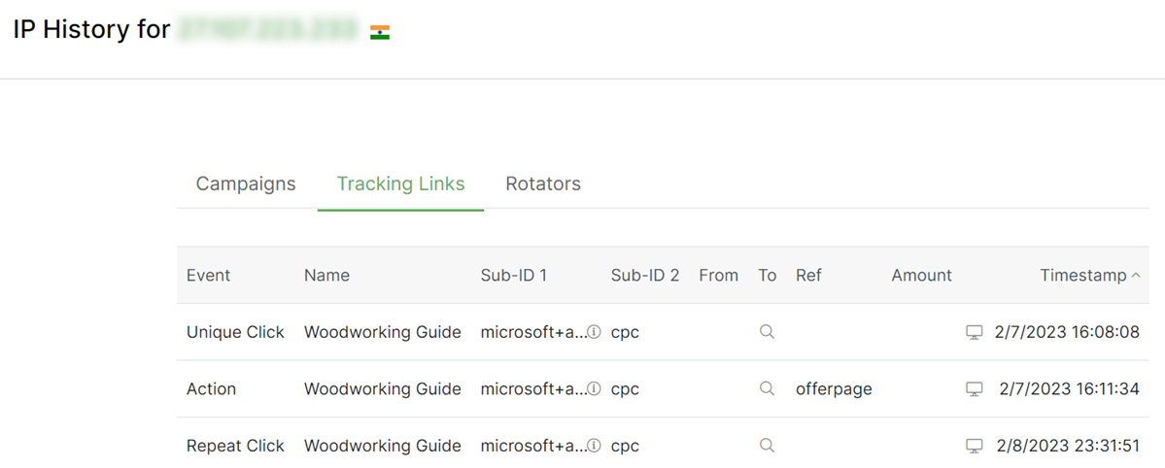
Task: Click magnifier icon in Repeat Click row
Action: click(x=767, y=446)
